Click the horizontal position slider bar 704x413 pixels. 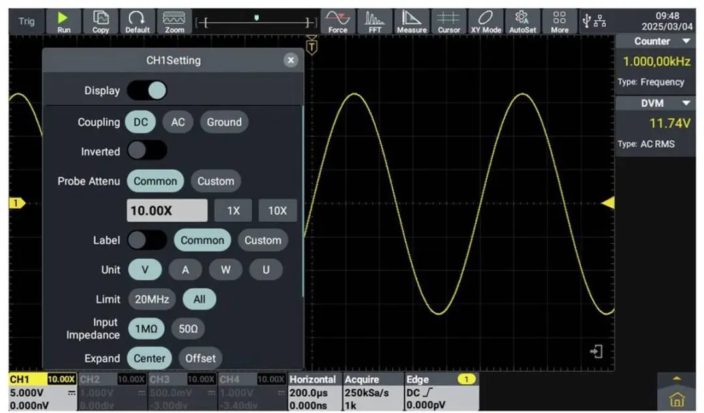[x=256, y=22]
